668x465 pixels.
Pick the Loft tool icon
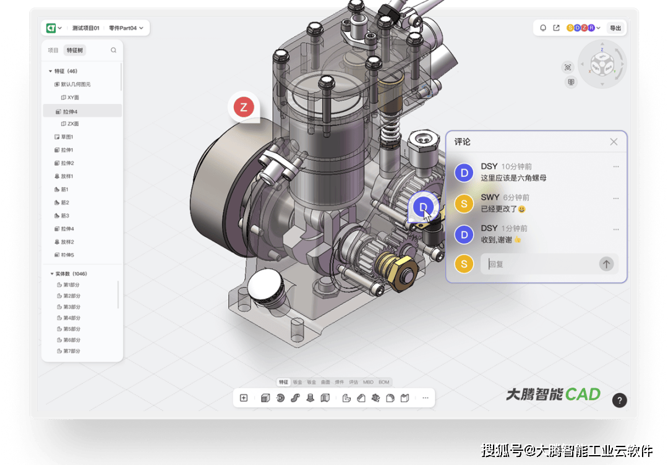pyautogui.click(x=310, y=398)
